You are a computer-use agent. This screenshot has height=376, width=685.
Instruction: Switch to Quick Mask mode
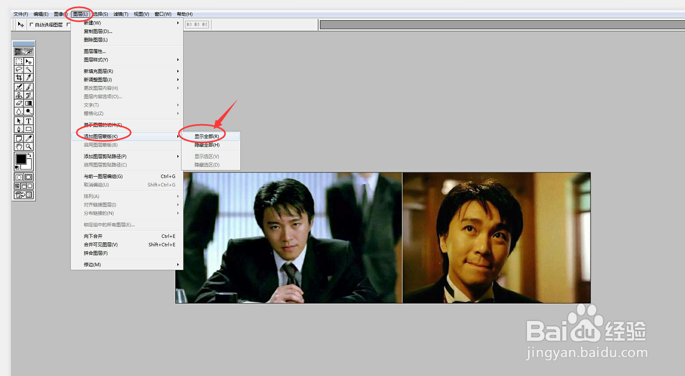29,177
